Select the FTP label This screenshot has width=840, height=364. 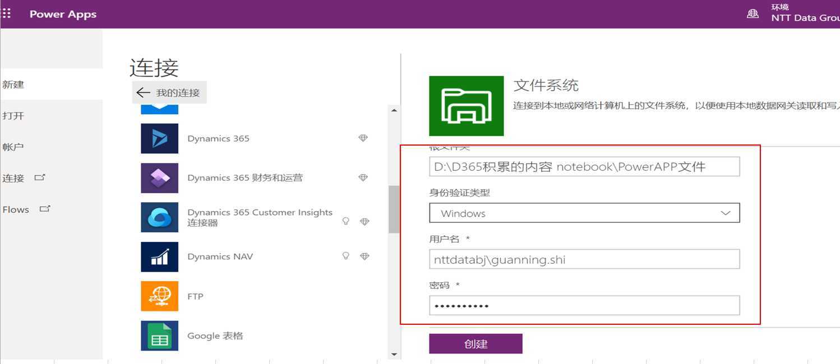pyautogui.click(x=195, y=296)
